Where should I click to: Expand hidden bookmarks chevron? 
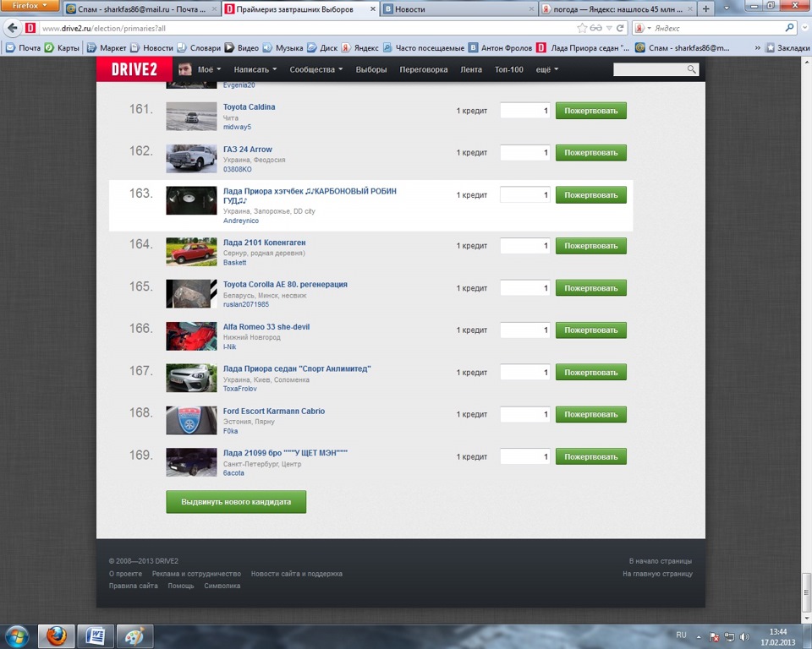point(758,47)
